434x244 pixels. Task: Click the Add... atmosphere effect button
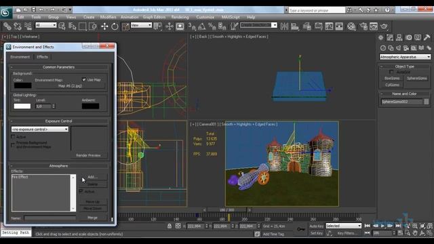(92, 177)
